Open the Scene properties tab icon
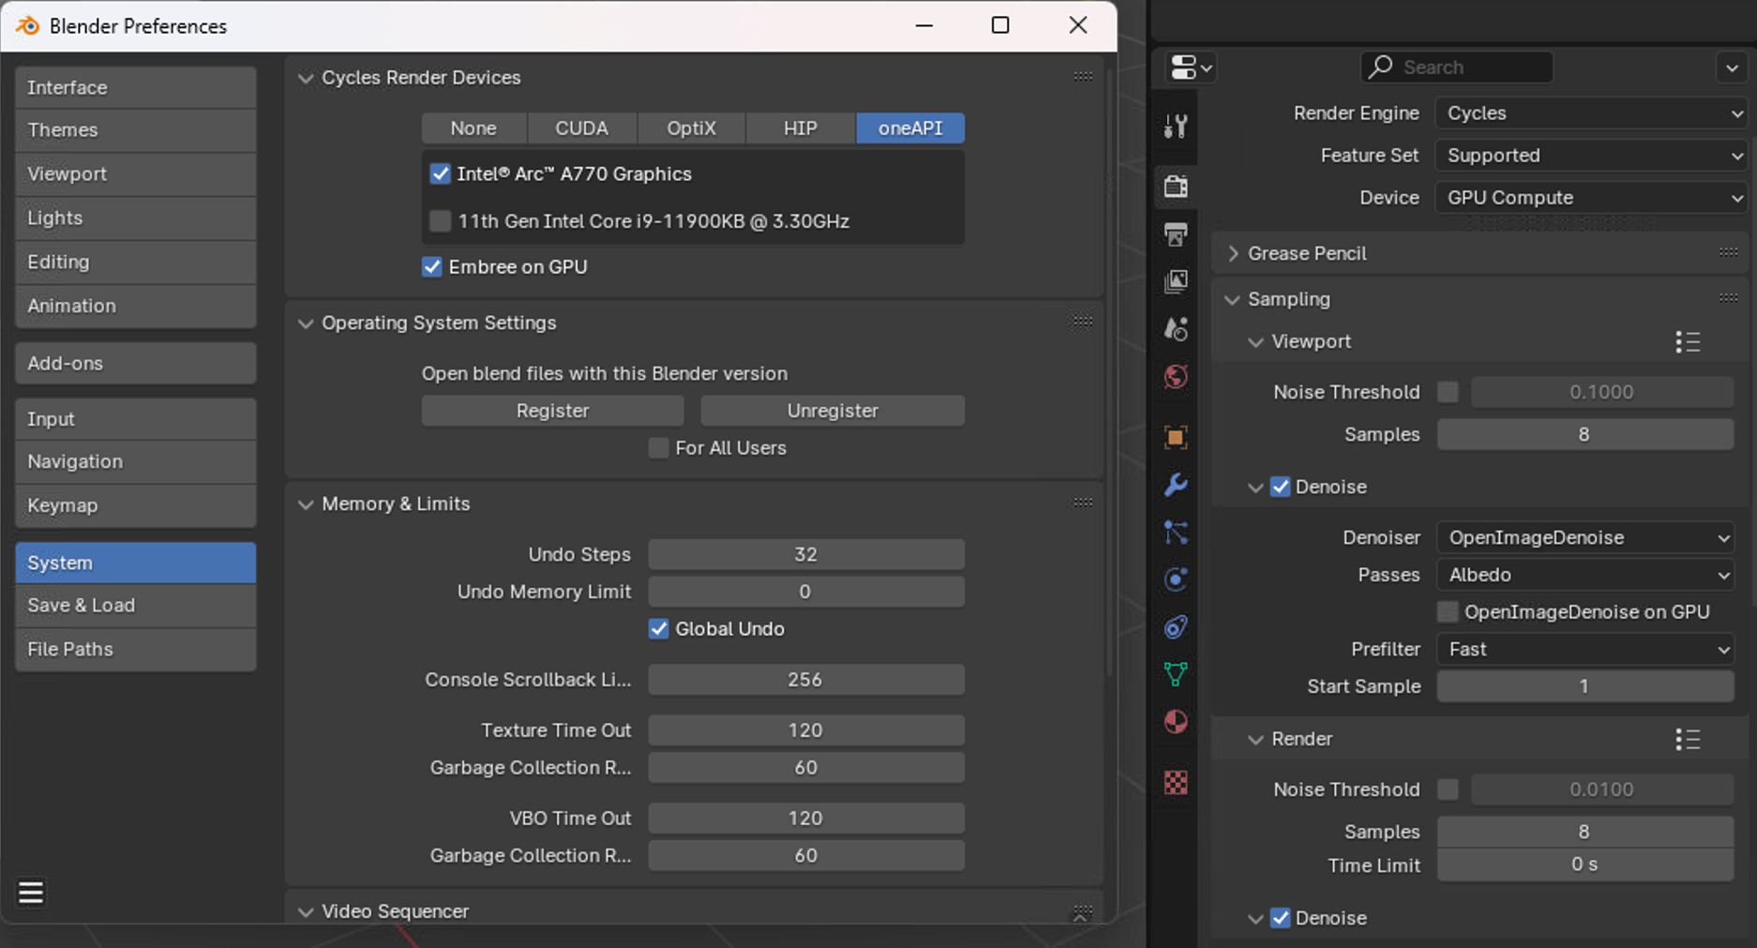1757x948 pixels. 1176,329
